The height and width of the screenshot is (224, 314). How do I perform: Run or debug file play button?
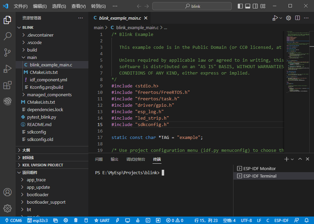click(275, 18)
